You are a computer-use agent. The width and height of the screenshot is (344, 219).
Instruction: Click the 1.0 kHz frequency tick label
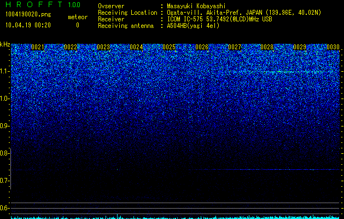point(4,99)
